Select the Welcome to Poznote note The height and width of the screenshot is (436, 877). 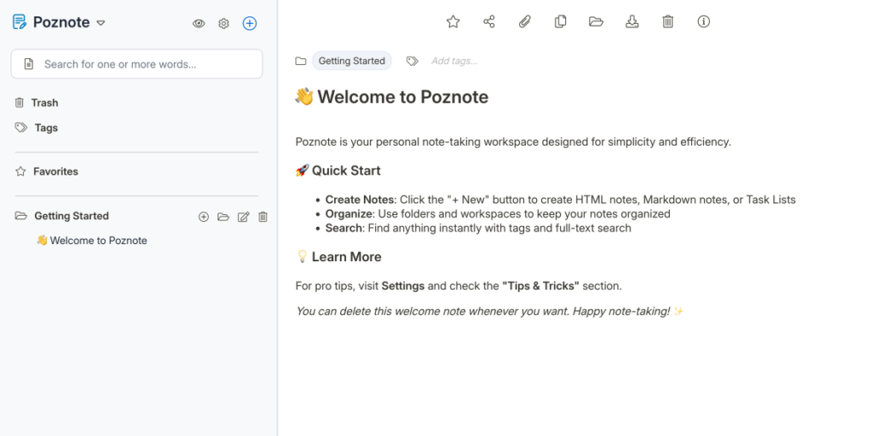pyautogui.click(x=98, y=241)
